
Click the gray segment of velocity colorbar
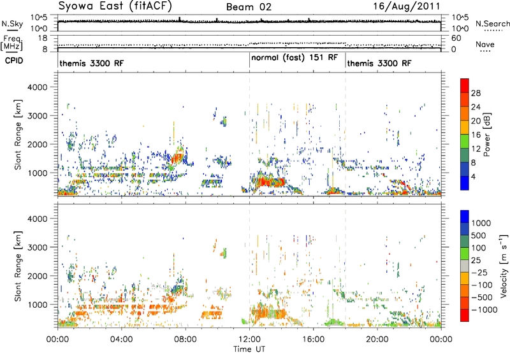[x=465, y=266]
